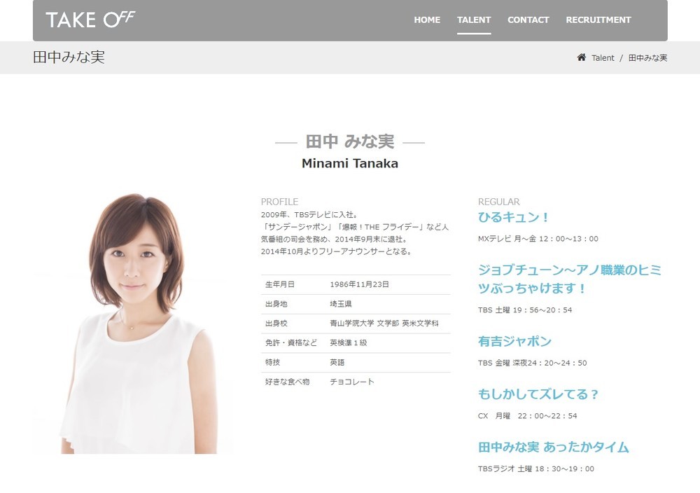Viewport: 700px width, 493px height.
Task: Click 田中みな実 at the breadcrumb end
Action: (x=647, y=58)
